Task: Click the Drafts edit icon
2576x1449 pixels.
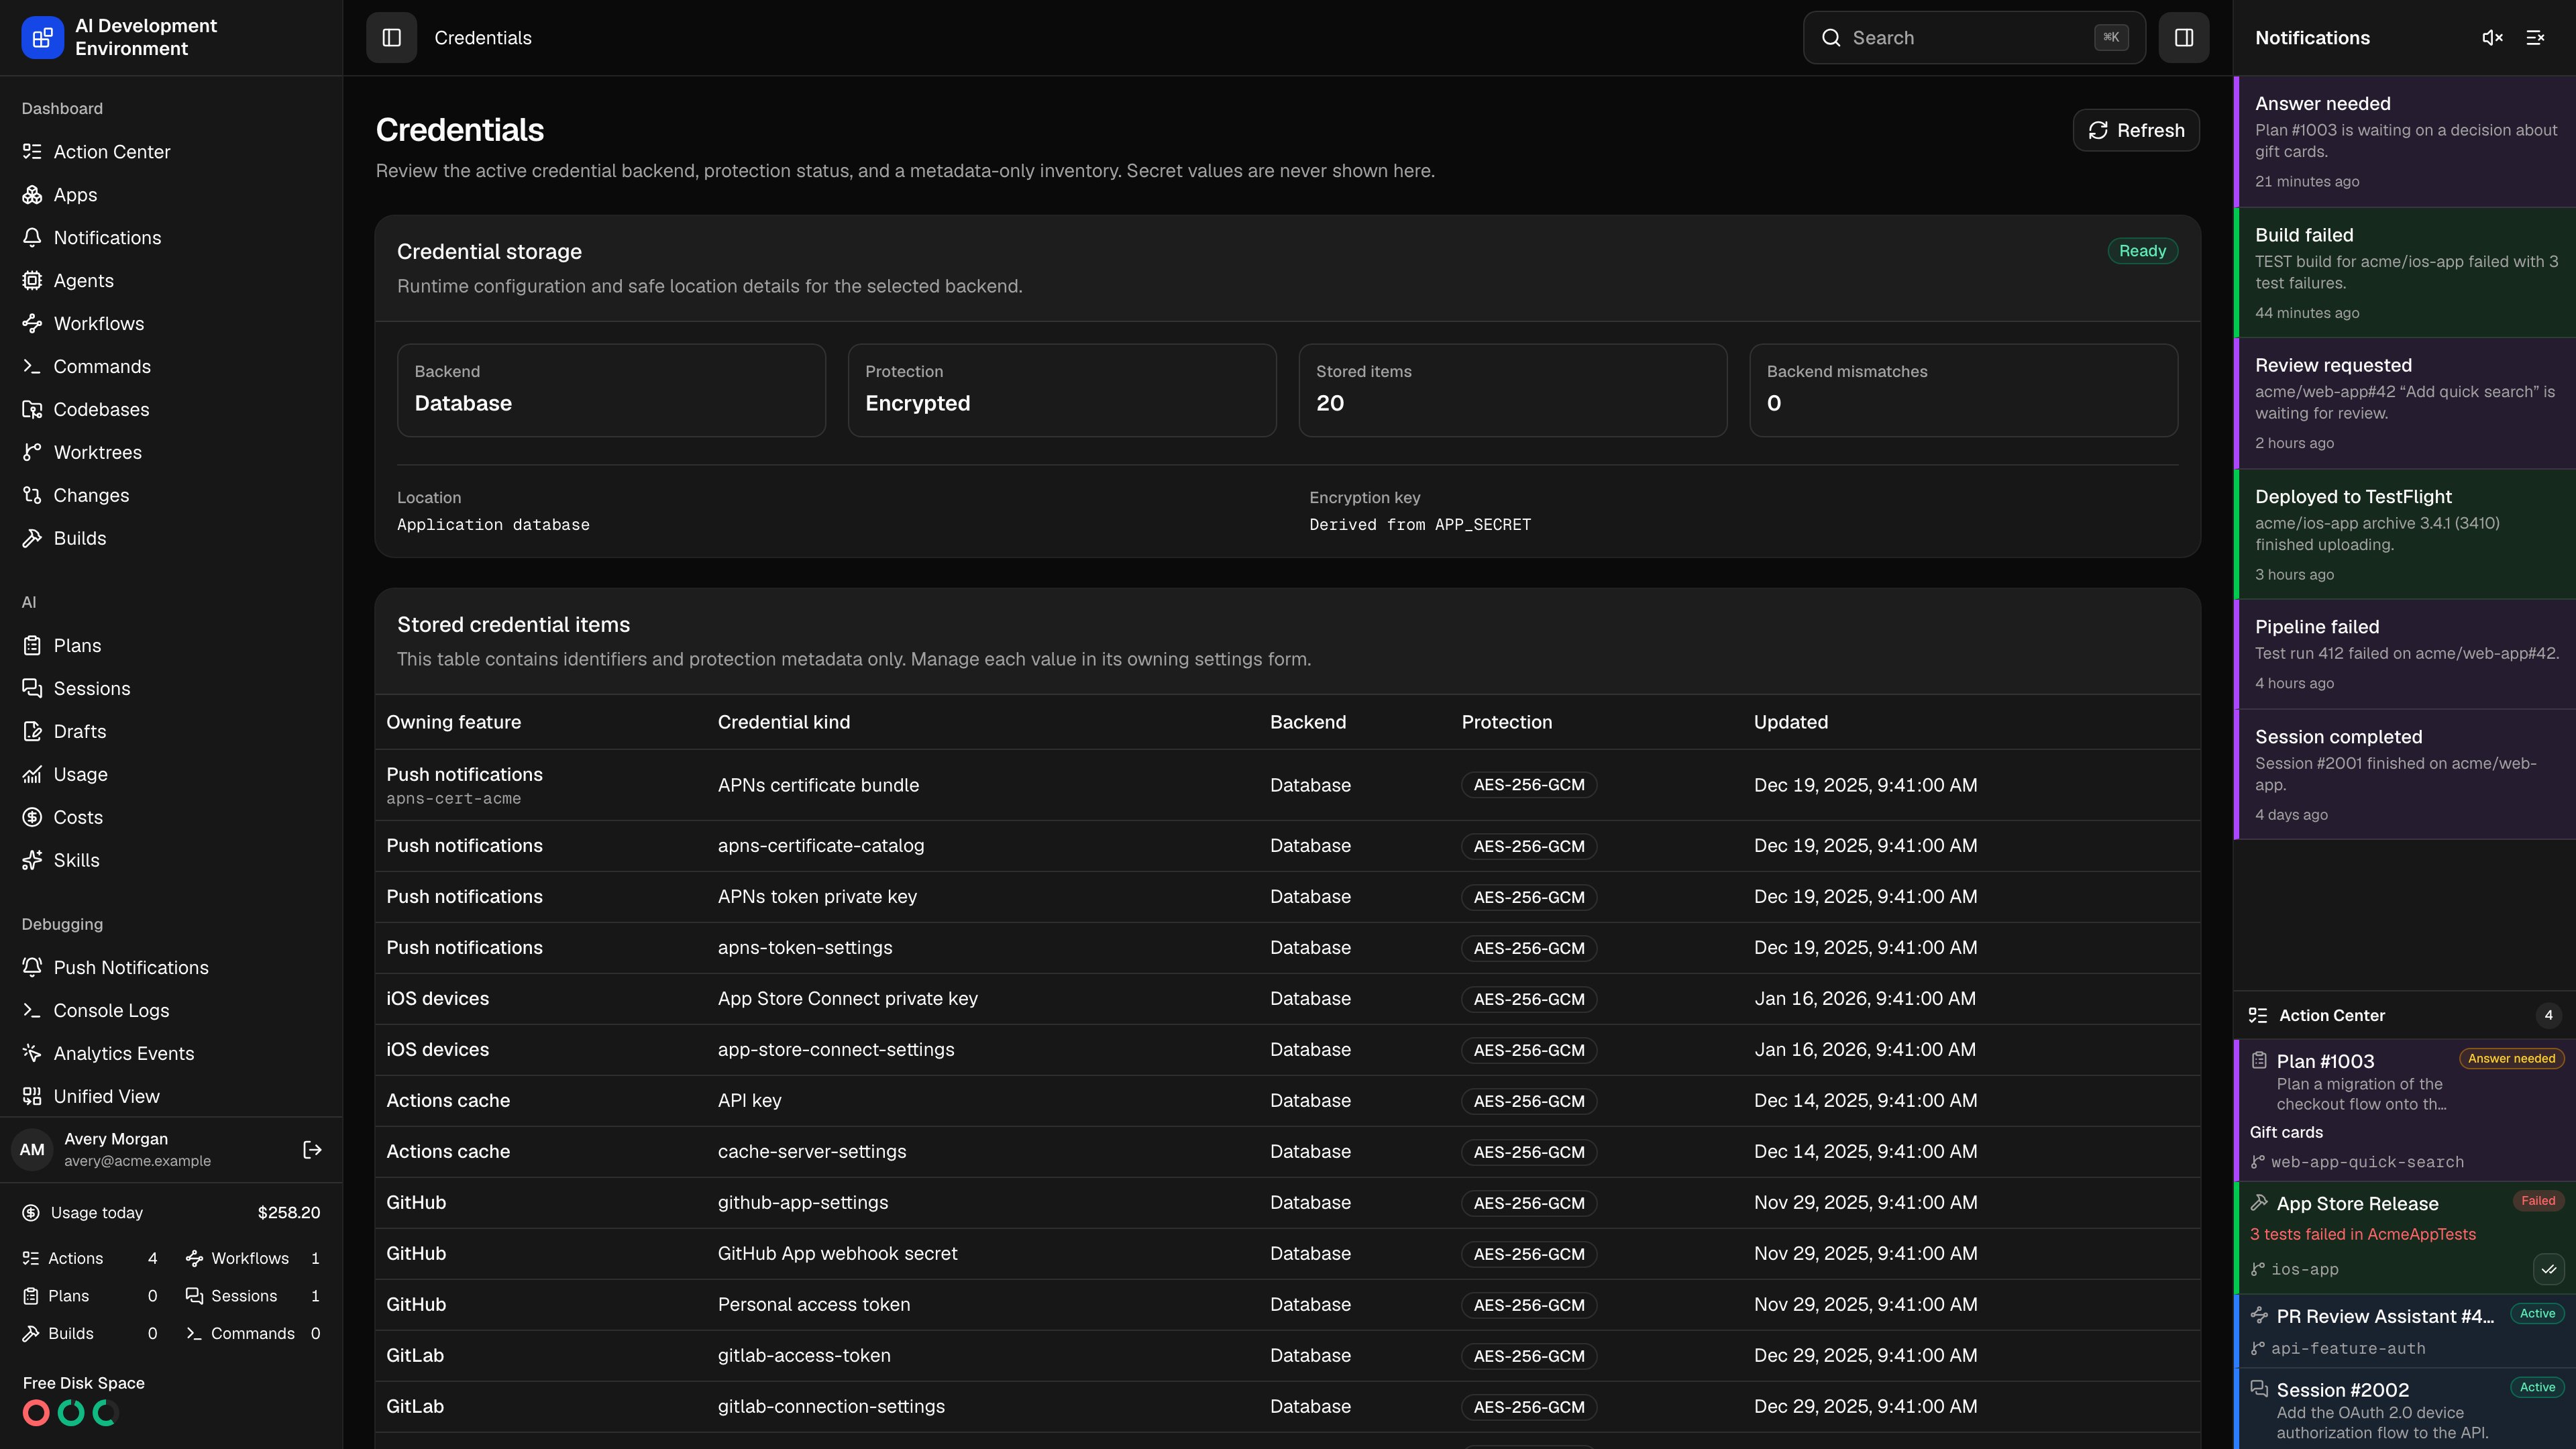Action: pyautogui.click(x=32, y=732)
